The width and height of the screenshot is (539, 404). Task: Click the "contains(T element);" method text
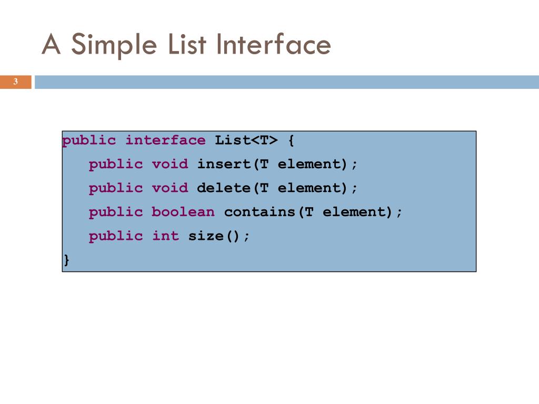[x=313, y=212]
